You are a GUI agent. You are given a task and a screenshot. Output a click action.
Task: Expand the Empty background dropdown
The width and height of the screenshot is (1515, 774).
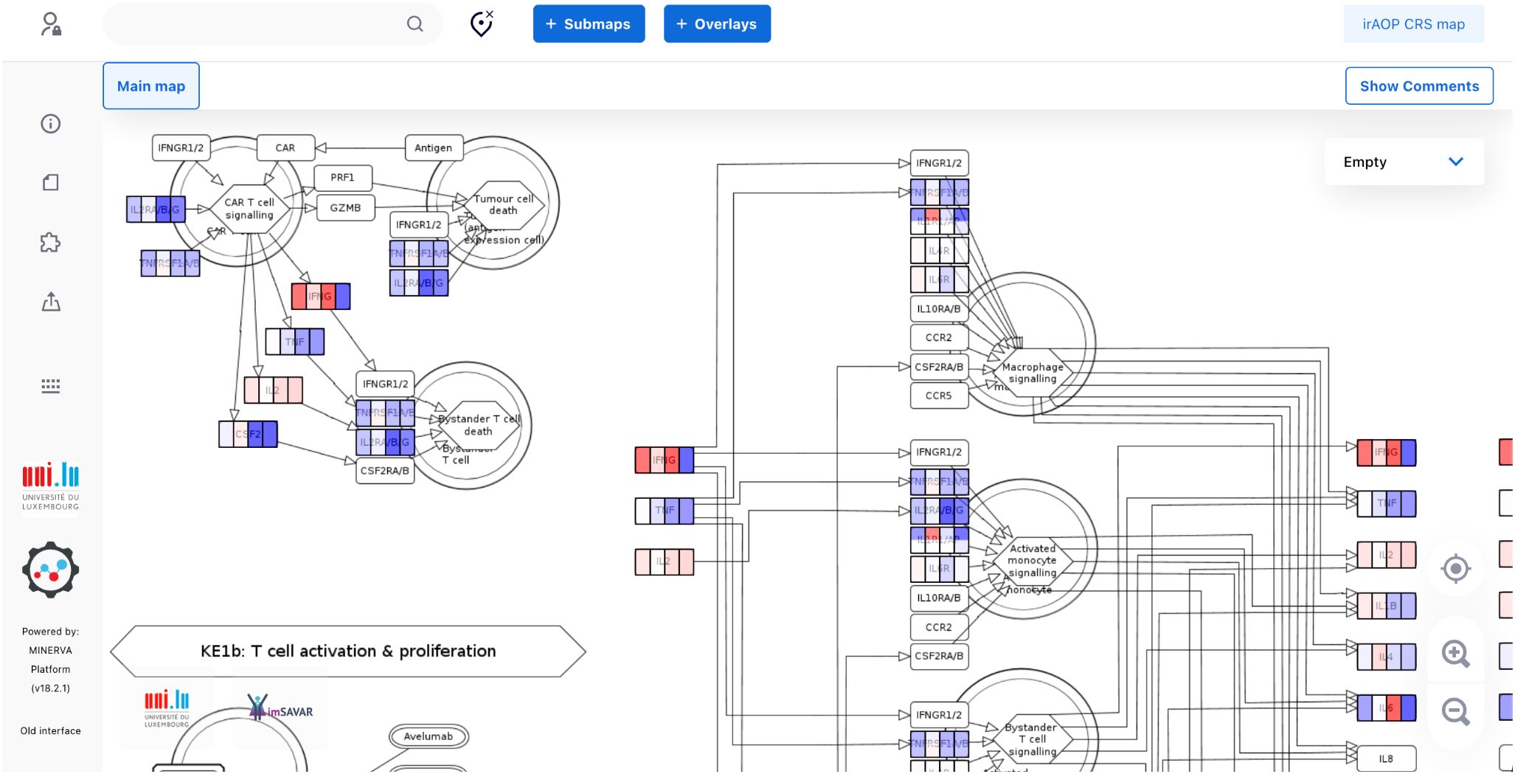pos(1404,162)
